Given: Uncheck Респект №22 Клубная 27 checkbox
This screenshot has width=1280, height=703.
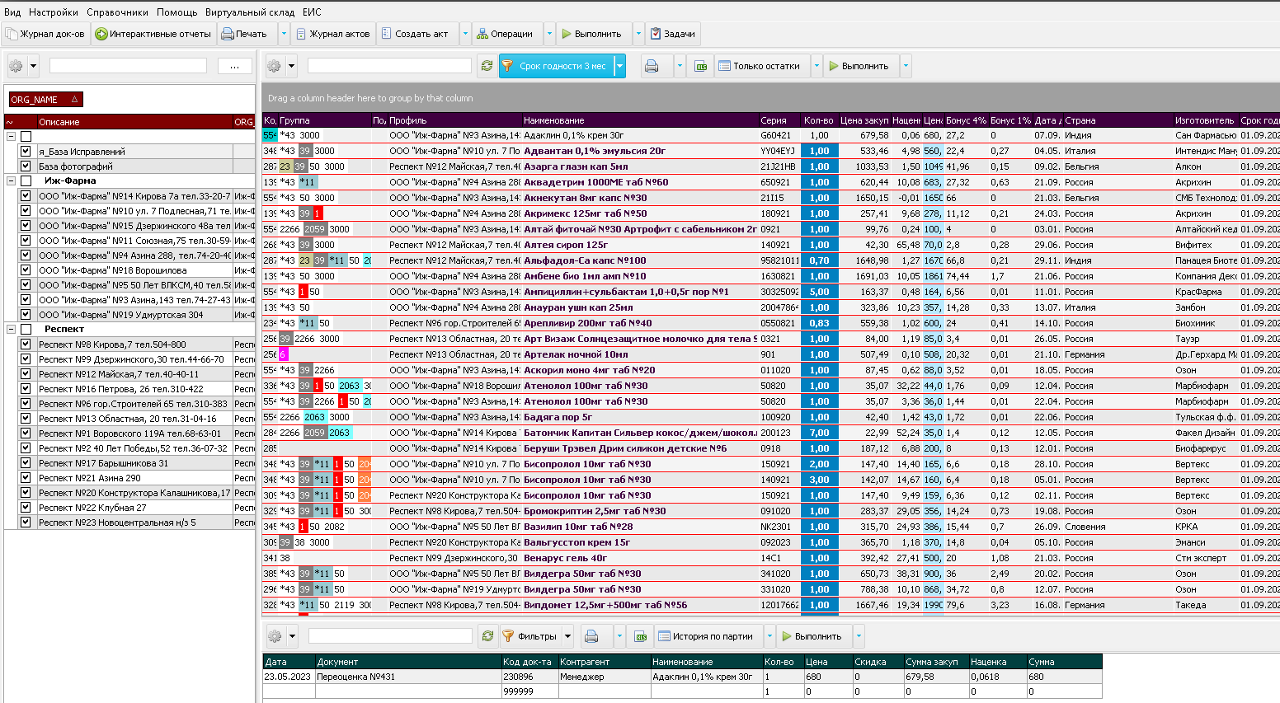Looking at the screenshot, I should (26, 508).
